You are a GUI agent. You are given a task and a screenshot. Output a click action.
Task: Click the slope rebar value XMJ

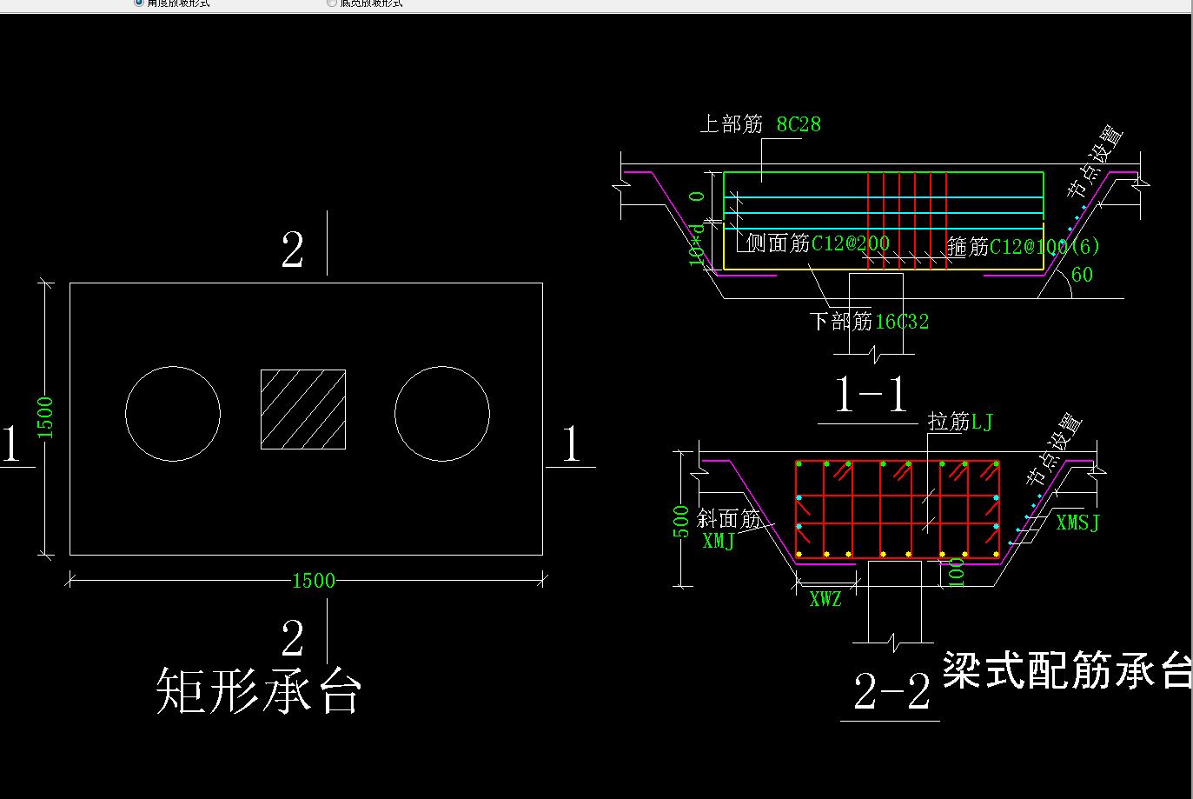click(x=719, y=541)
